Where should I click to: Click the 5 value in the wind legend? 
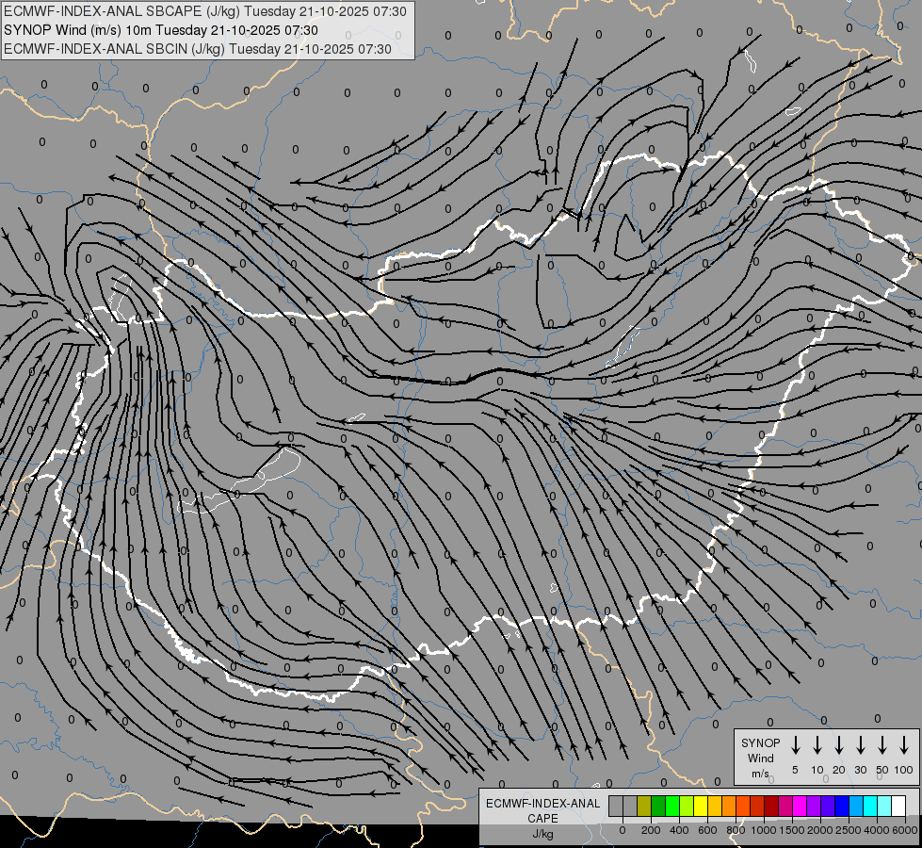(795, 770)
